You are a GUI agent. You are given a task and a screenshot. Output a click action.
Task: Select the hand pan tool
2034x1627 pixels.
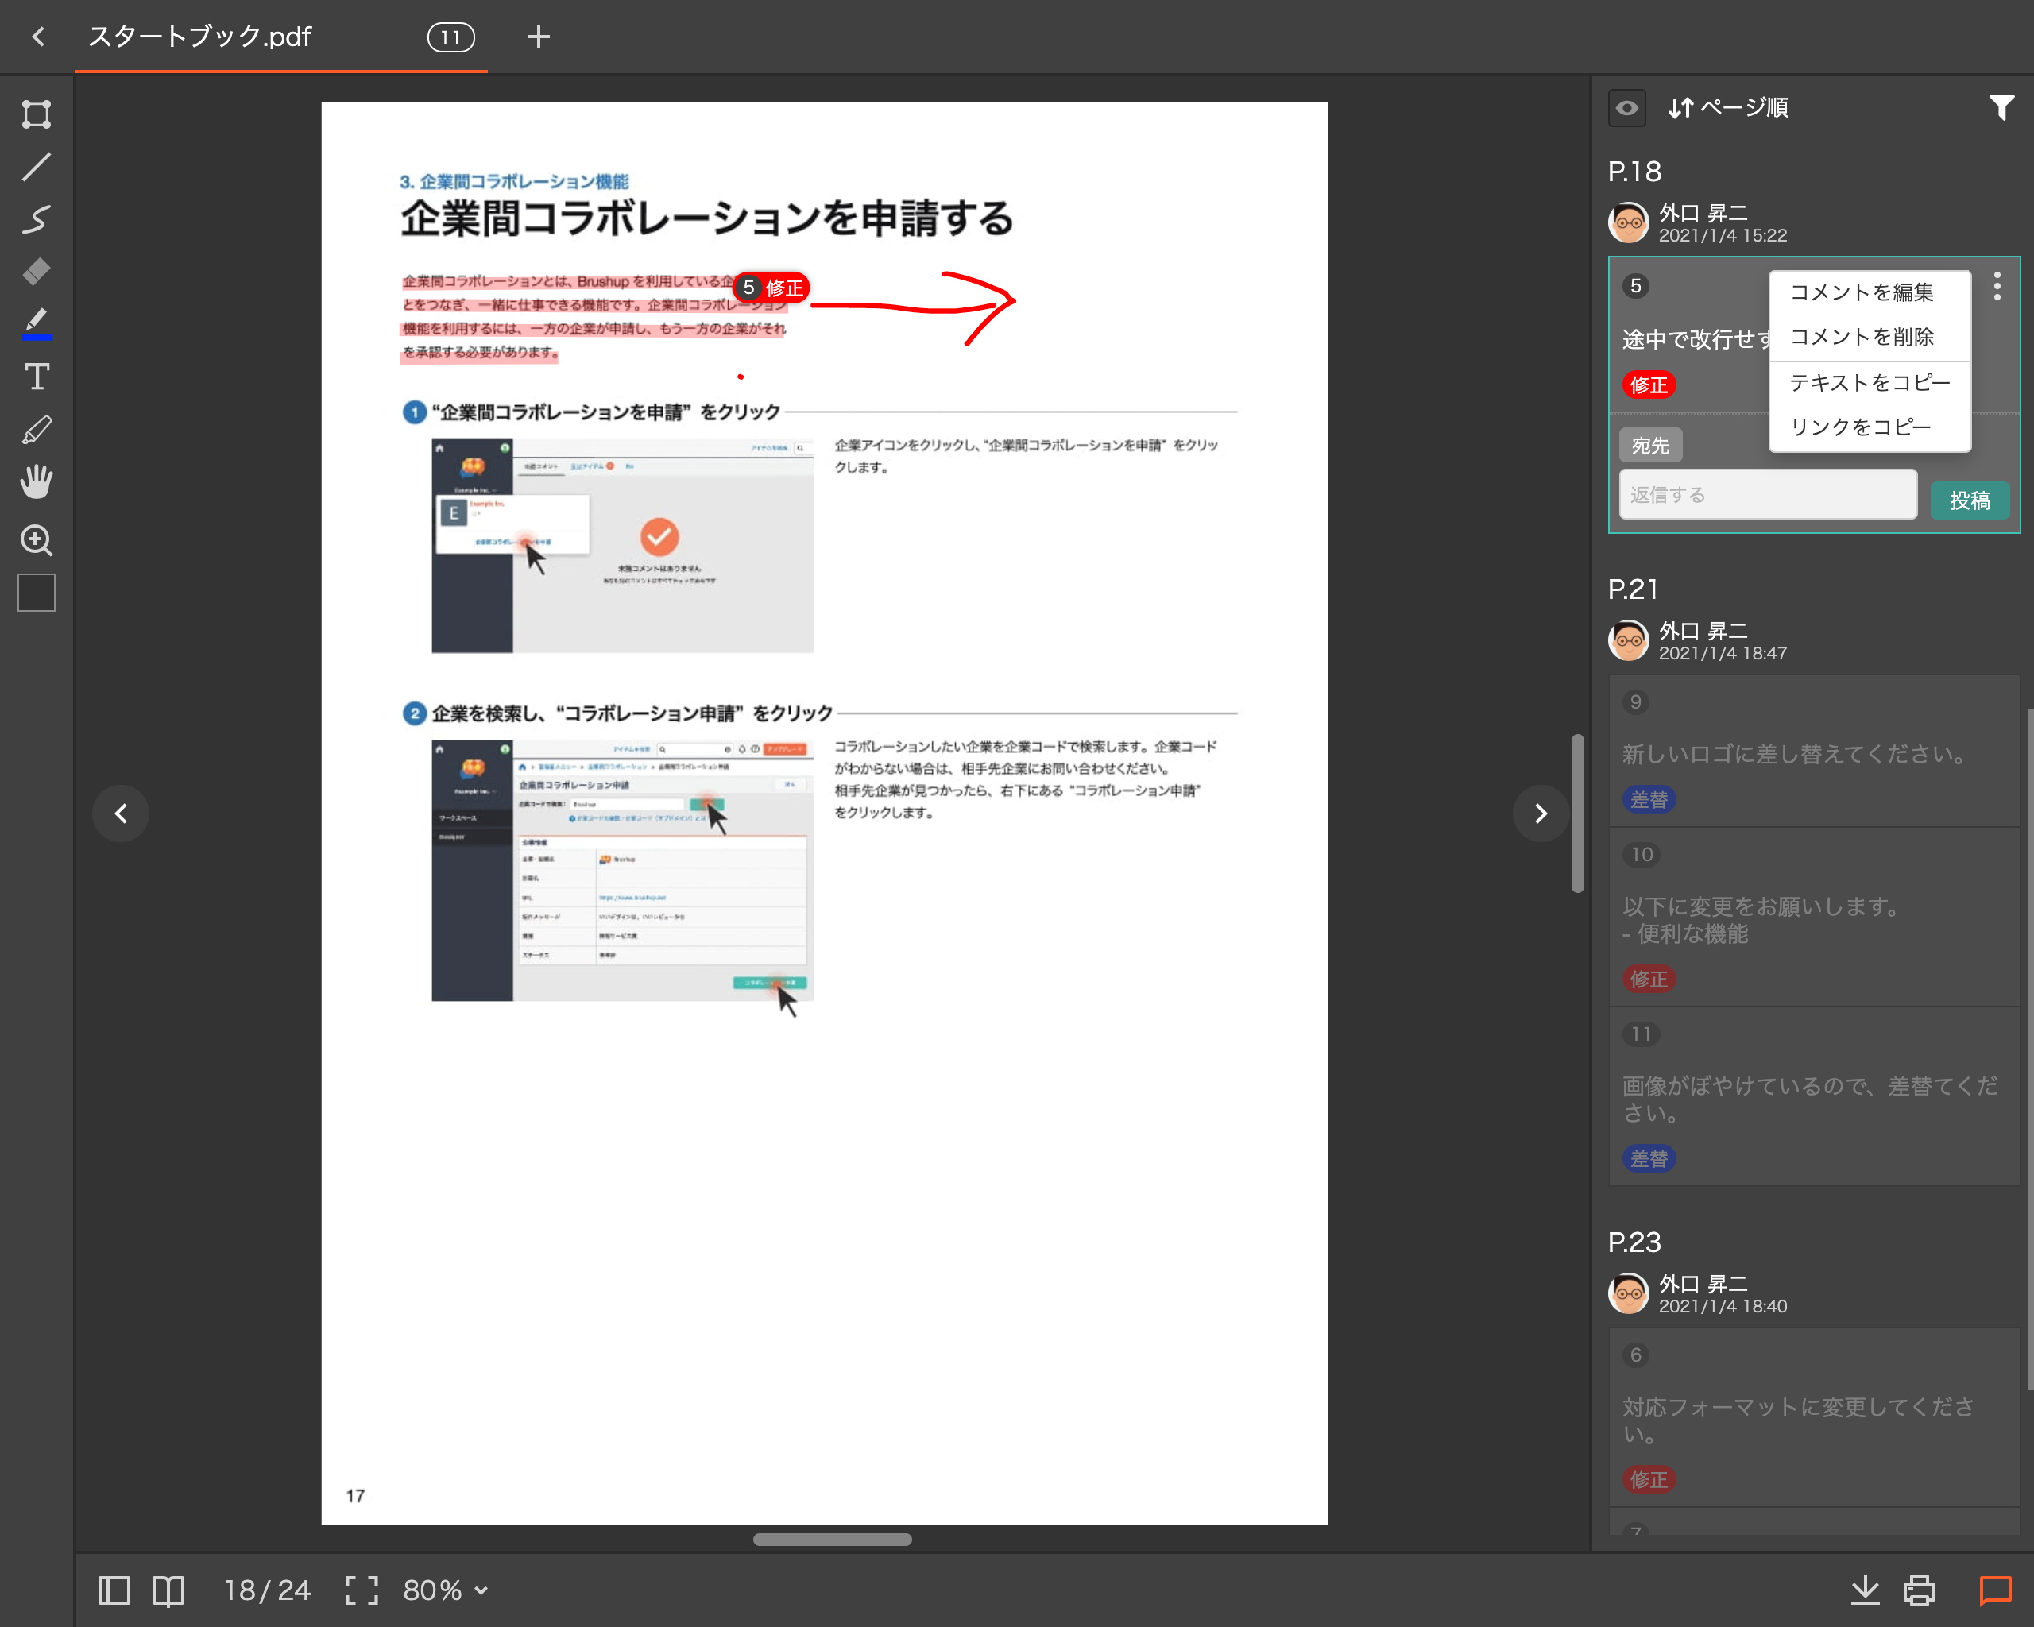(x=36, y=482)
